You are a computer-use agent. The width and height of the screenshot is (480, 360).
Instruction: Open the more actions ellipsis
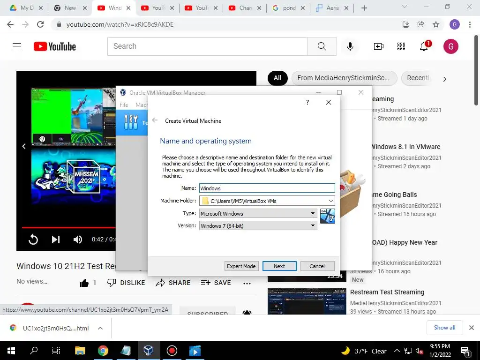click(x=247, y=284)
